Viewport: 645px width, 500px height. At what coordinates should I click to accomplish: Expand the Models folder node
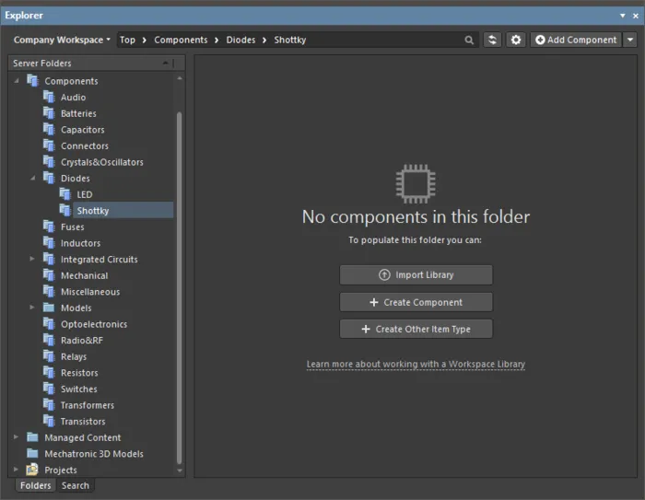32,308
